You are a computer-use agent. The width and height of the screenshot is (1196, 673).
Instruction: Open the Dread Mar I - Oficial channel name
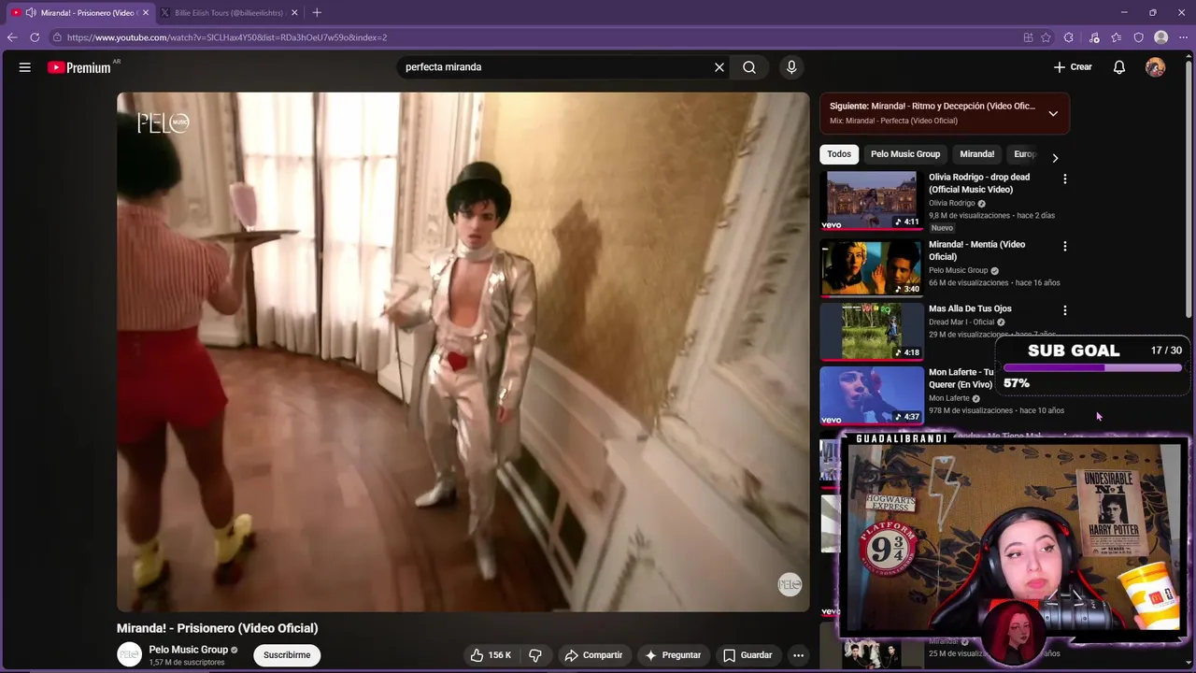pos(961,322)
